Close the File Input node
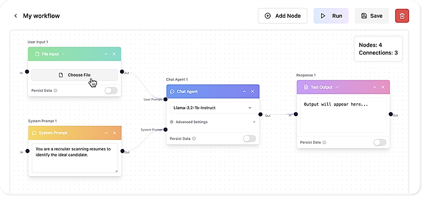 coord(114,54)
